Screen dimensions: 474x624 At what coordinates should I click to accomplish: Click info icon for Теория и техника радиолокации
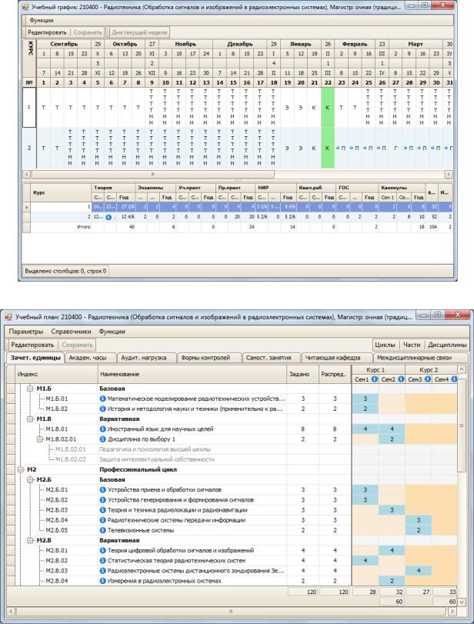tap(102, 510)
